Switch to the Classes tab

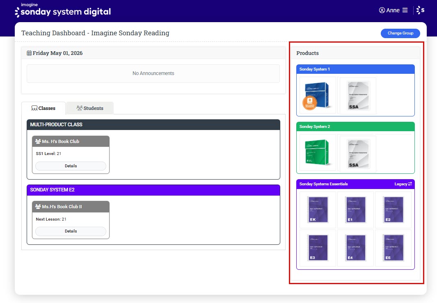[43, 108]
